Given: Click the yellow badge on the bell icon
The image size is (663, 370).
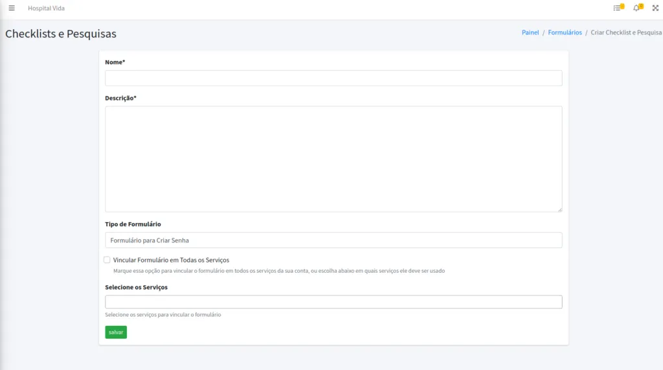Looking at the screenshot, I should coord(641,6).
